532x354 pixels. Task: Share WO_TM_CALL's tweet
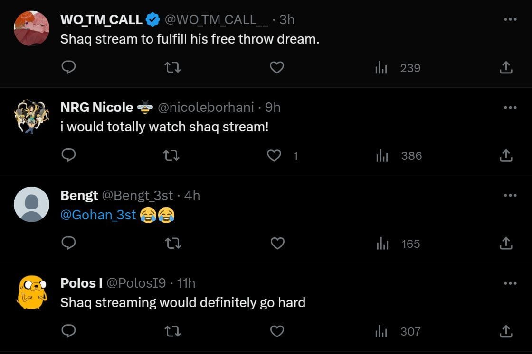coord(506,68)
